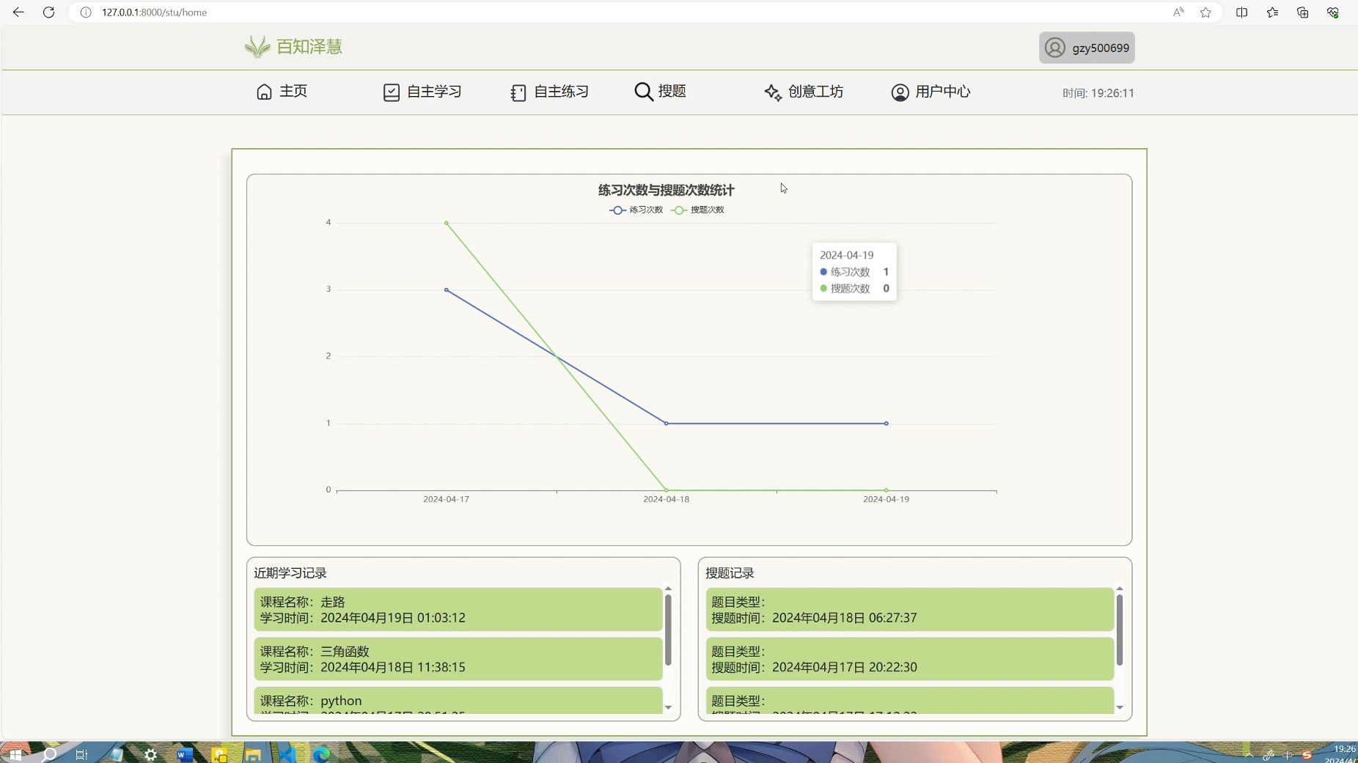Open the python course study record
The image size is (1358, 763).
[x=458, y=701]
